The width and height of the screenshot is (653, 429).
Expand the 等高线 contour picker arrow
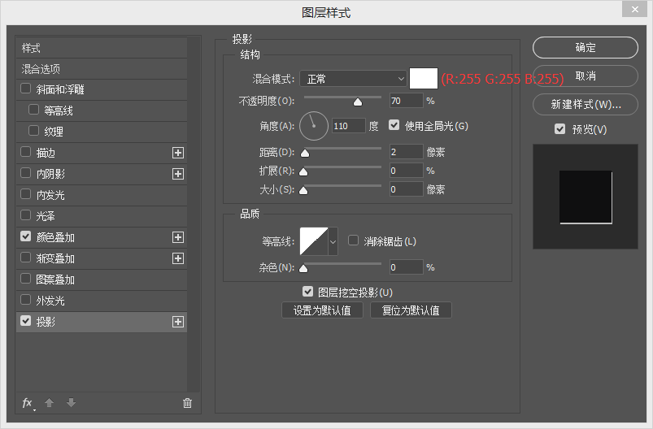click(x=333, y=241)
